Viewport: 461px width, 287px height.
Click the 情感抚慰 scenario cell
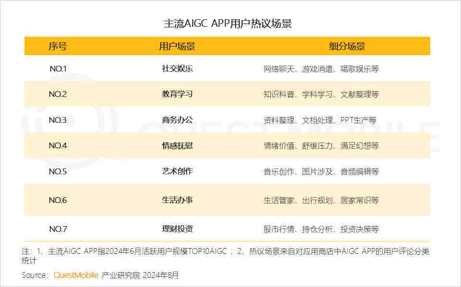click(177, 145)
